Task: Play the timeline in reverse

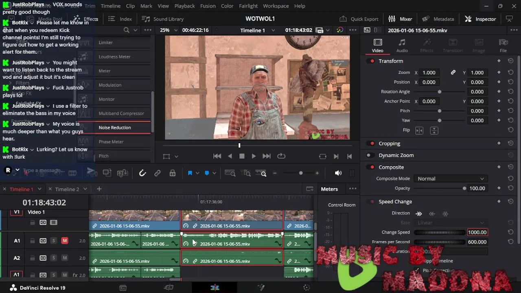Action: click(x=230, y=156)
